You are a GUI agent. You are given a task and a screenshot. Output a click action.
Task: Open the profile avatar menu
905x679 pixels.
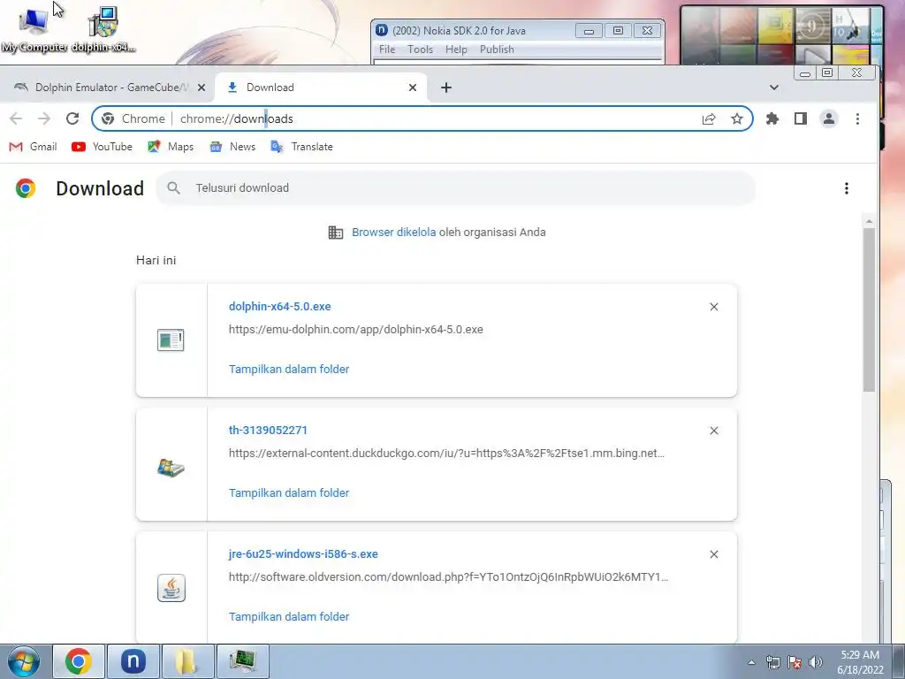829,119
